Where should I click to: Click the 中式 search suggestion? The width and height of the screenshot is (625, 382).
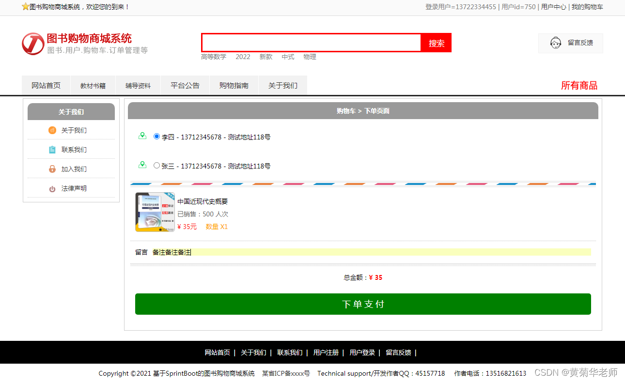click(288, 57)
